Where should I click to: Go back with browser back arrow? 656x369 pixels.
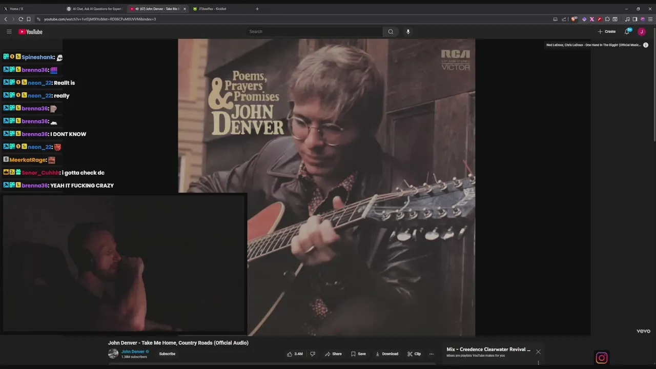(6, 19)
